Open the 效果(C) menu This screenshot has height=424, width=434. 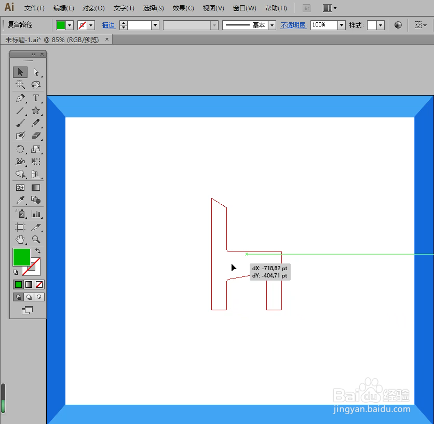point(183,8)
